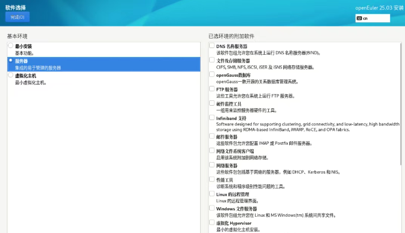Click the CIFS, SMB, NFS description line

click(265, 67)
